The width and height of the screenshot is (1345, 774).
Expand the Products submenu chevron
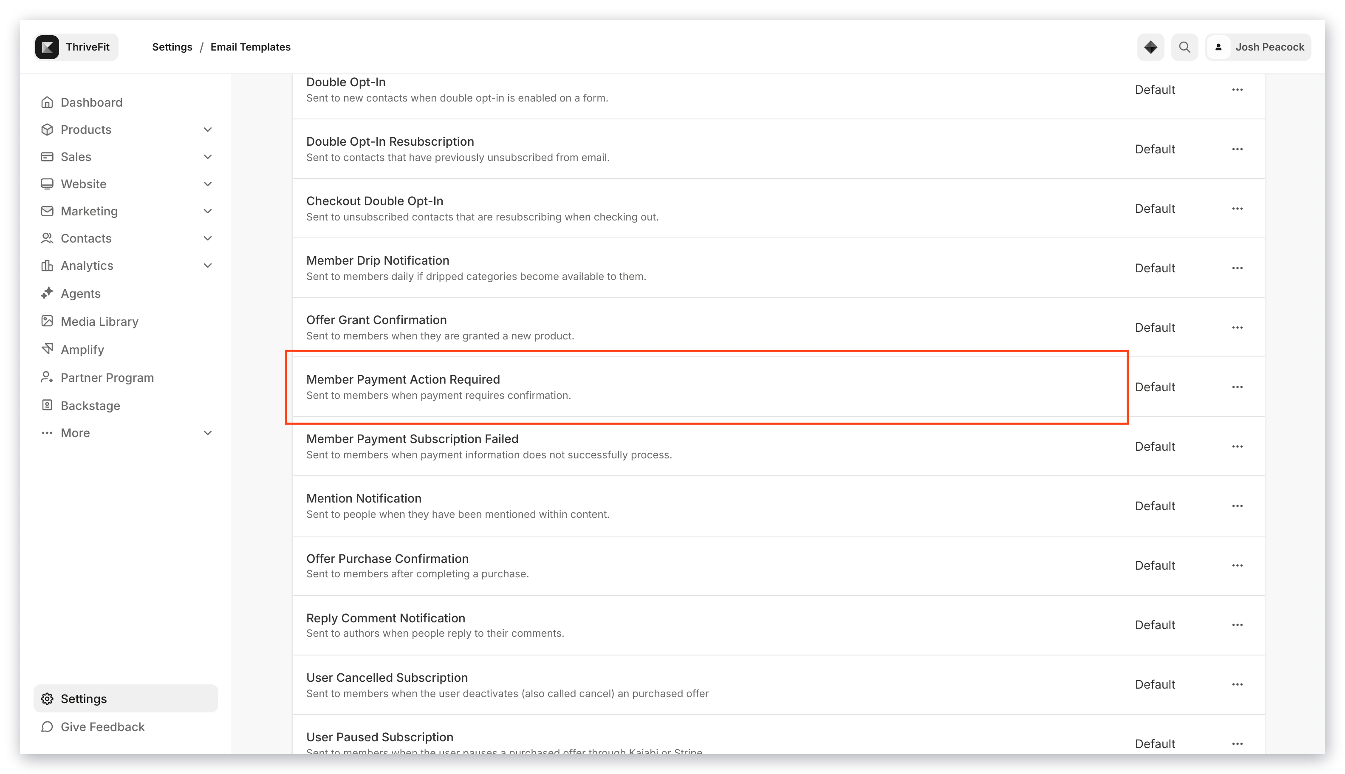click(x=208, y=129)
